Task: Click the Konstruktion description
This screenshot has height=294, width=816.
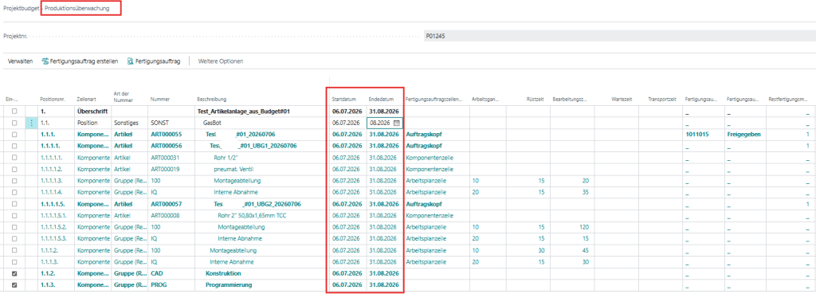Action: pos(223,273)
